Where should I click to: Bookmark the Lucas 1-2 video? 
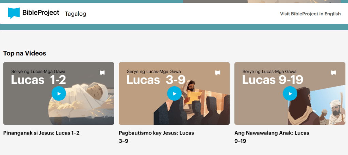pos(102,73)
